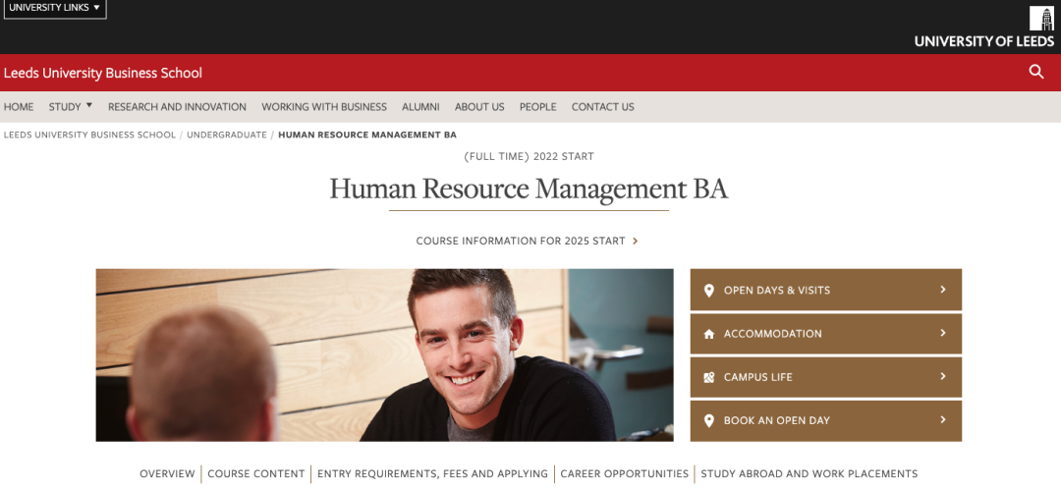The image size is (1061, 488).
Task: Click the Undergraduate breadcrumb link
Action: click(x=227, y=135)
